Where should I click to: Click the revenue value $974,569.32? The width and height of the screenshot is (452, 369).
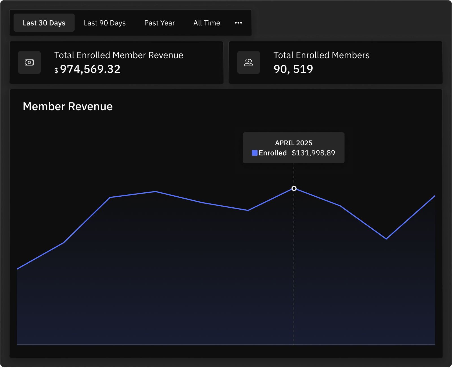click(x=88, y=69)
